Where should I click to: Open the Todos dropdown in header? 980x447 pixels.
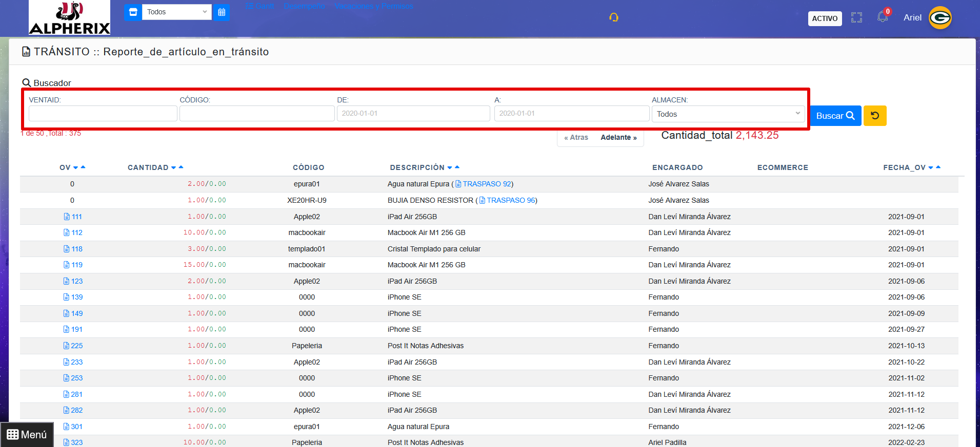176,12
